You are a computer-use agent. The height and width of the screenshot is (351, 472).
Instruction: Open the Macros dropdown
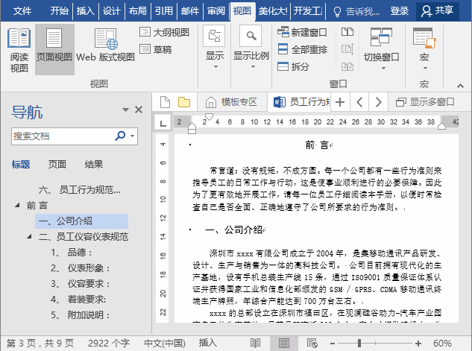[x=424, y=49]
